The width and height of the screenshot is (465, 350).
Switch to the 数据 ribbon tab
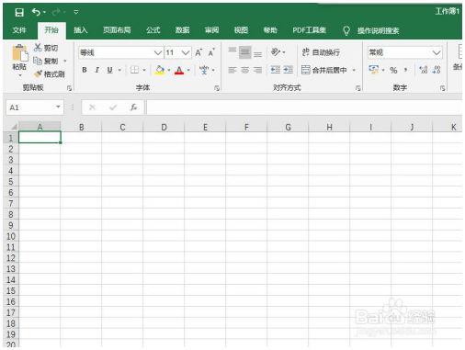[x=182, y=30]
